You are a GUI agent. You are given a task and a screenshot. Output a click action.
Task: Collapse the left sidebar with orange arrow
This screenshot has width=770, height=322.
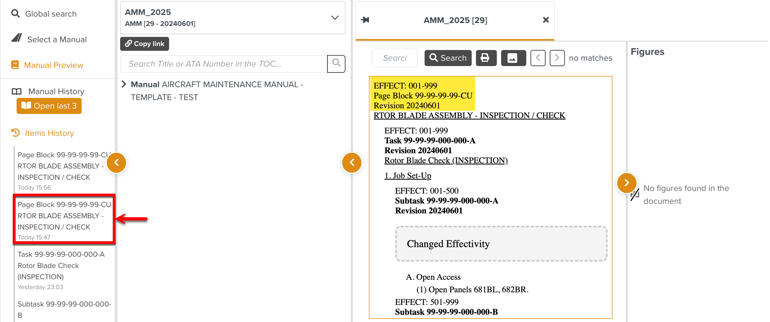point(116,163)
